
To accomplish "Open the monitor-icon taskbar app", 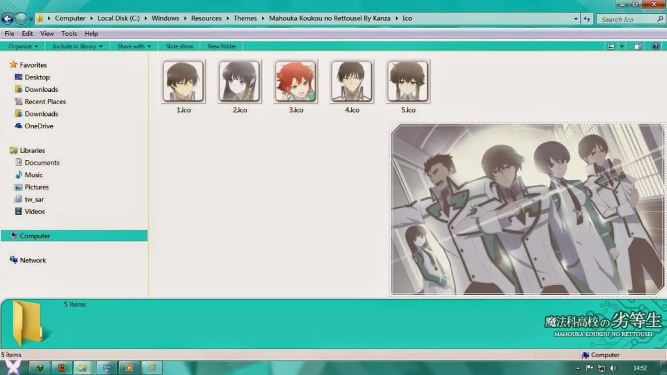I will (x=106, y=368).
